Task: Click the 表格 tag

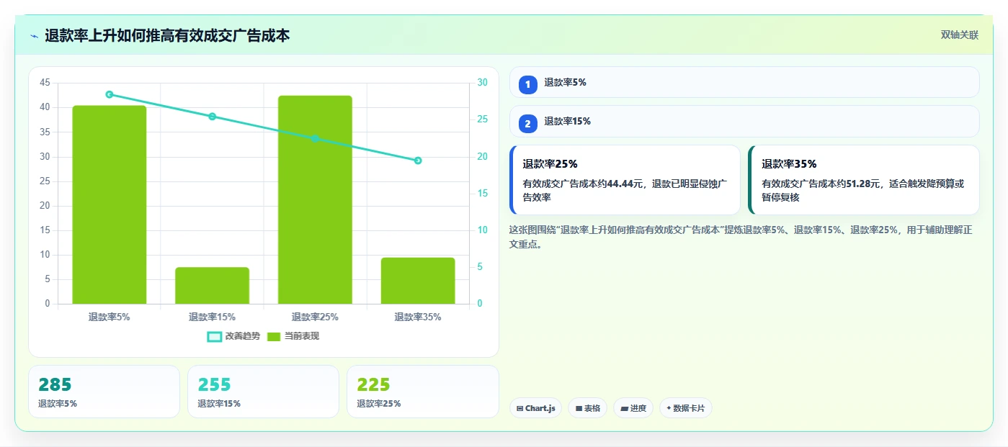Action: point(587,408)
